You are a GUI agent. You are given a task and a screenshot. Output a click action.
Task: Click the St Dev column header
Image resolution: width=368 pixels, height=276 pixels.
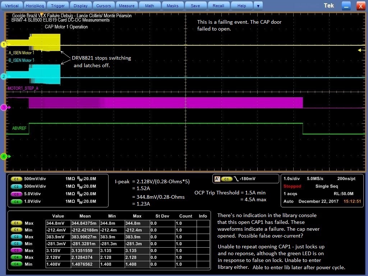[162, 216]
